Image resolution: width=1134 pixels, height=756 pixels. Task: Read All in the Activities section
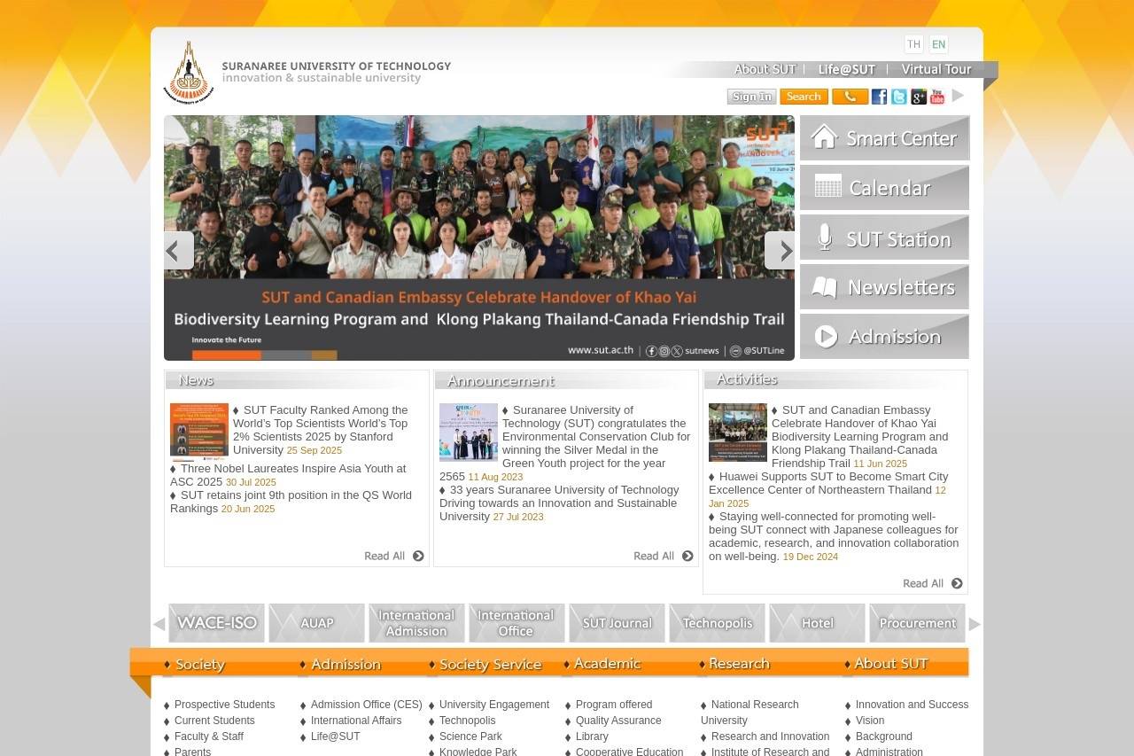933,583
